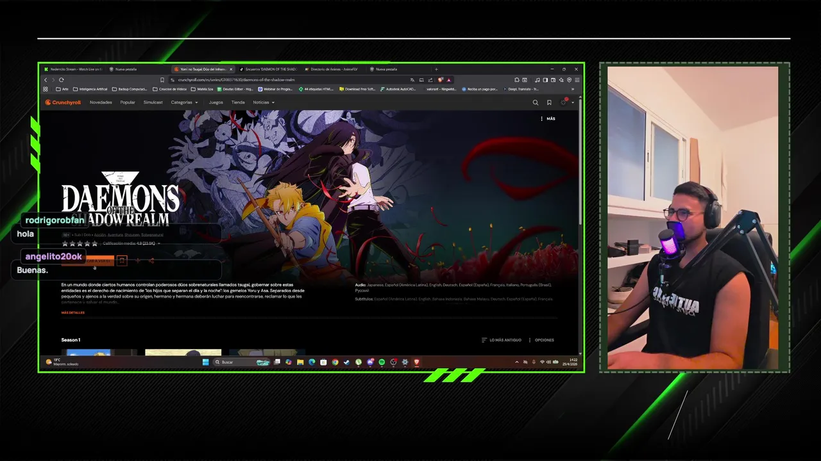Go forward with browser forward arrow

click(53, 80)
